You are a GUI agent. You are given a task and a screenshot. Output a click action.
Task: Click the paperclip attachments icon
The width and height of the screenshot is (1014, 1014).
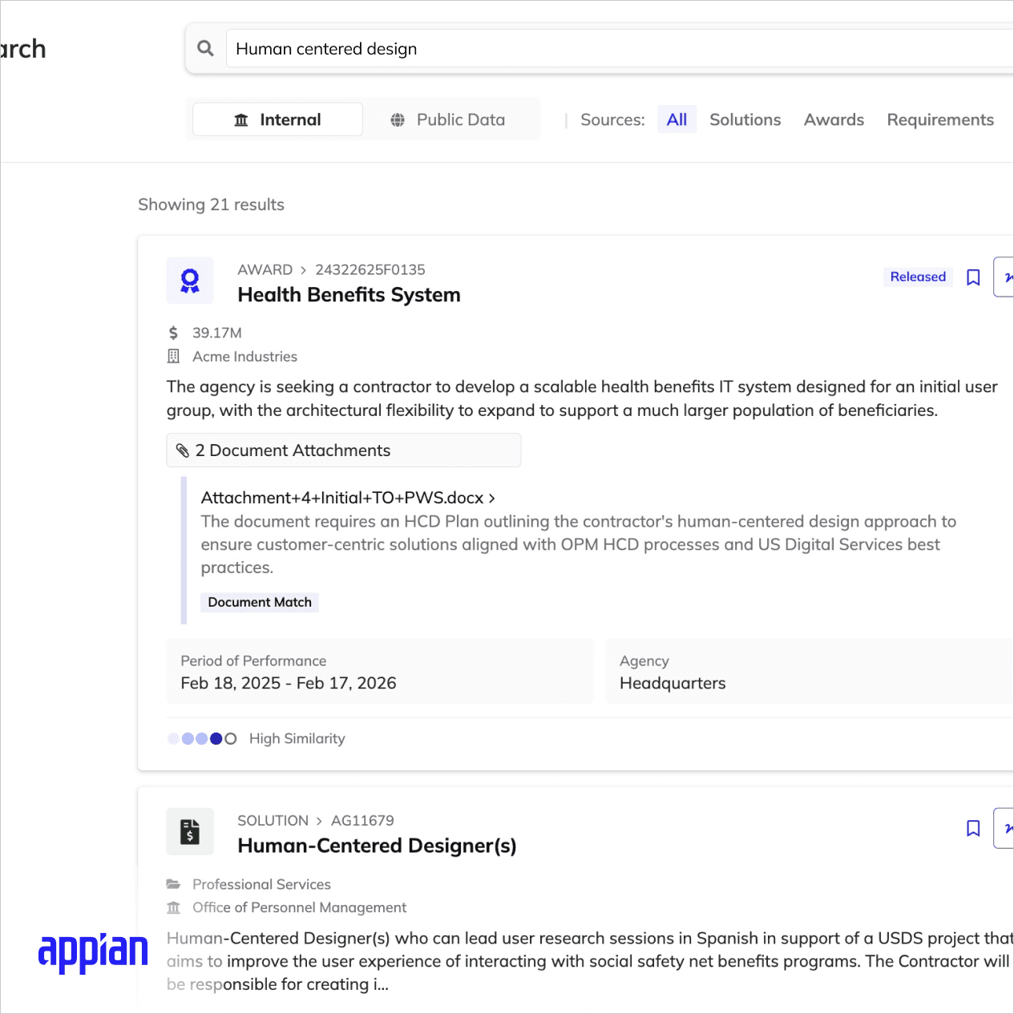(x=183, y=450)
